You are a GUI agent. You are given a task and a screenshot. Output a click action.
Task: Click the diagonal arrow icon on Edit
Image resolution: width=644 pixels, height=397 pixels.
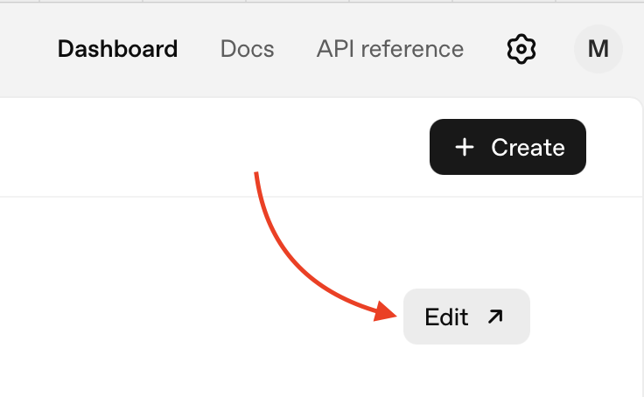495,317
